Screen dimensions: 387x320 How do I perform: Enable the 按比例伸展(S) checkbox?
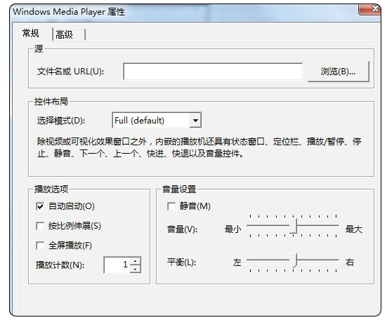(40, 226)
